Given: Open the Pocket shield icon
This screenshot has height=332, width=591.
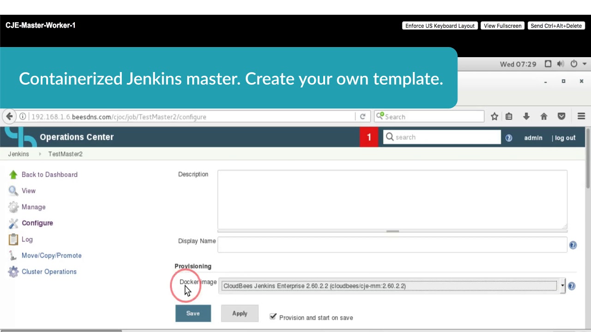Looking at the screenshot, I should pos(561,117).
